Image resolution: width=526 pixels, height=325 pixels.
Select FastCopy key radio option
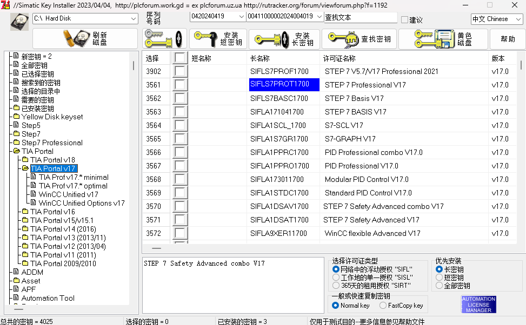383,305
